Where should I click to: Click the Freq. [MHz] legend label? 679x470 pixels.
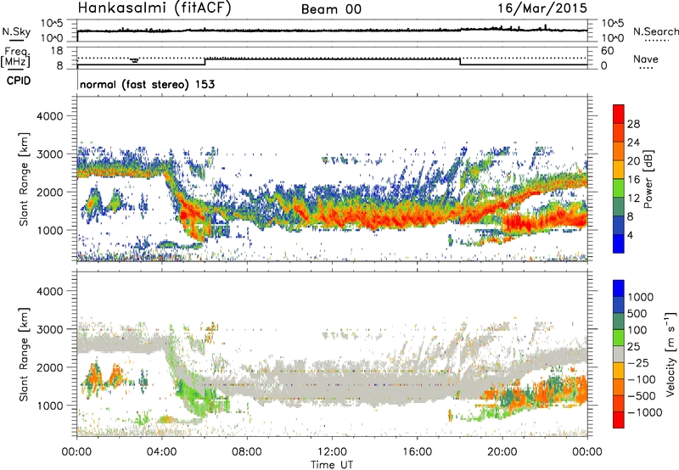pos(15,58)
